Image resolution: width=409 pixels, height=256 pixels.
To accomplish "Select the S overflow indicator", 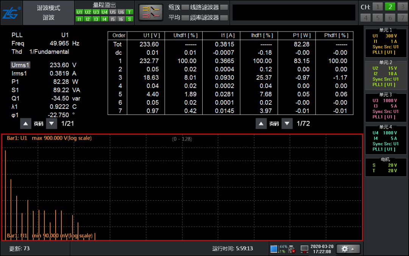I will pos(130,19).
